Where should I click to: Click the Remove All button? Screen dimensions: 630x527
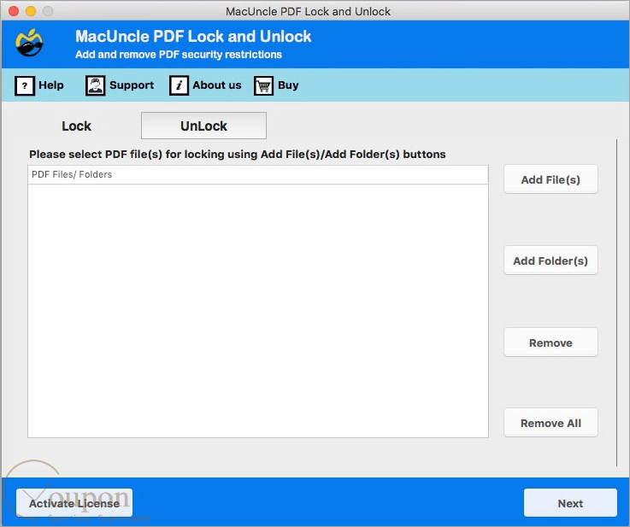point(551,423)
